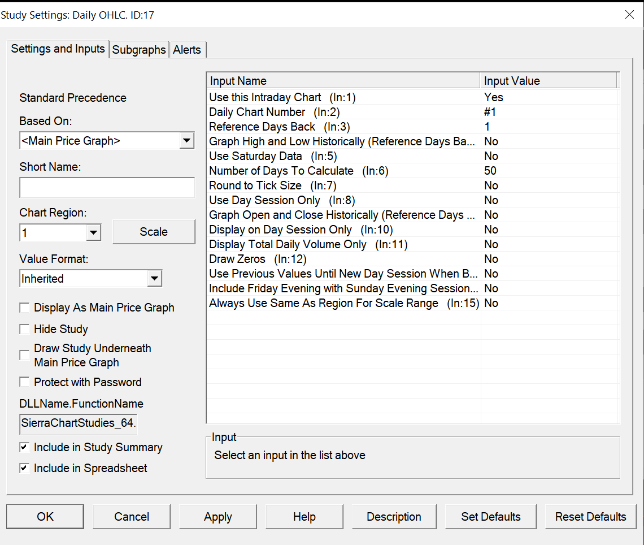Open the study Description button
Screen dimensions: 644x545
tap(394, 517)
